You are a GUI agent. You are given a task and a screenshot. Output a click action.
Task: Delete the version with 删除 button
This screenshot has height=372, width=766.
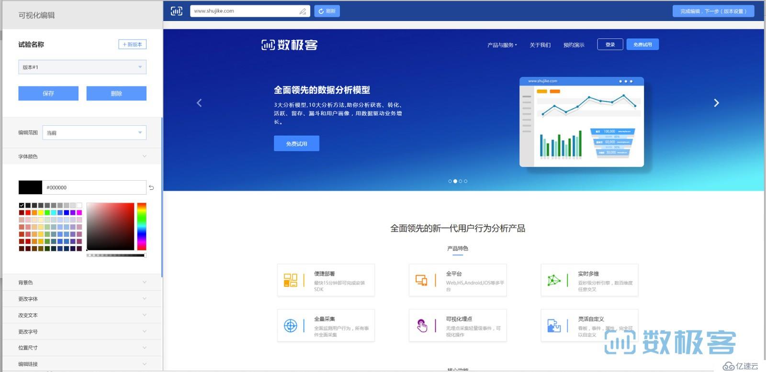click(116, 93)
